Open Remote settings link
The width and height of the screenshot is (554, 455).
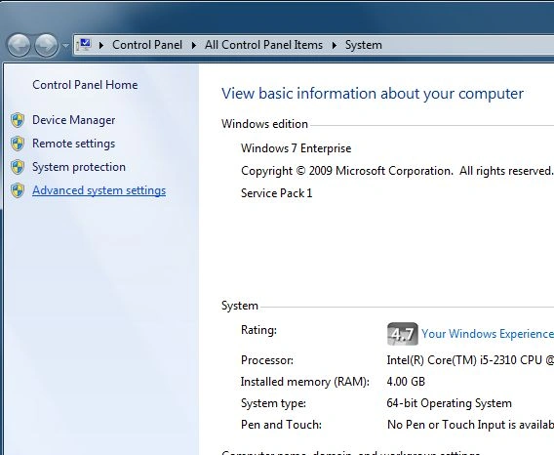(73, 144)
